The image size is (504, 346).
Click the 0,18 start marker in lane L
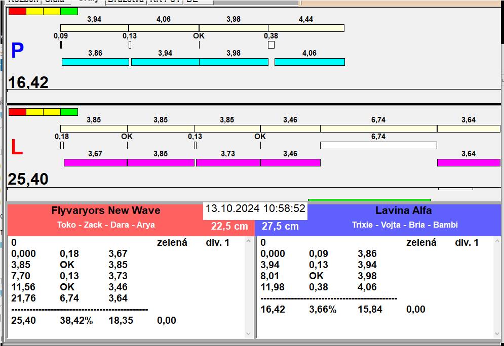(x=62, y=146)
